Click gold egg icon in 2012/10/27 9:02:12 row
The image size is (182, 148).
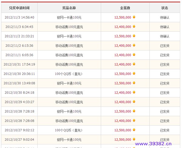pyautogui.click(x=134, y=130)
